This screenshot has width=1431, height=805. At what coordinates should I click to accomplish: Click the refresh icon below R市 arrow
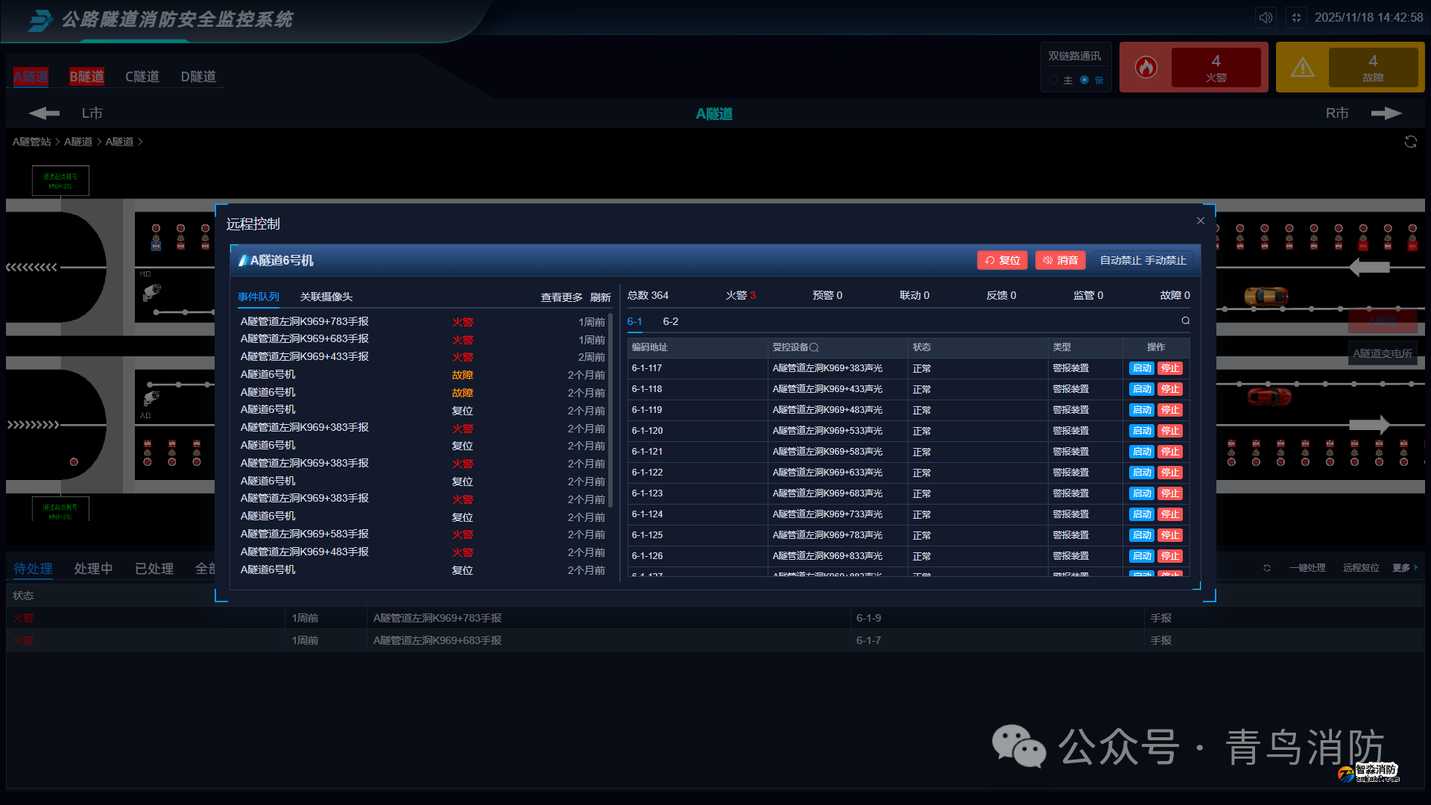point(1410,142)
